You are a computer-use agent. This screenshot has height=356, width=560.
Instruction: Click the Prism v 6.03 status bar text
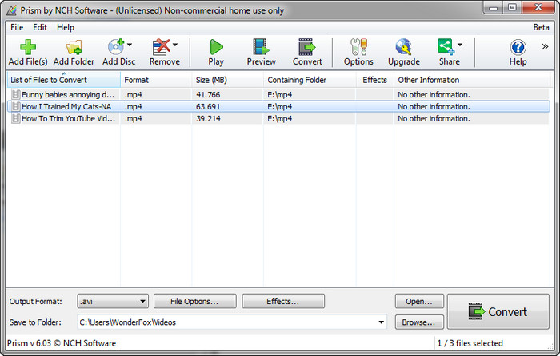(62, 343)
